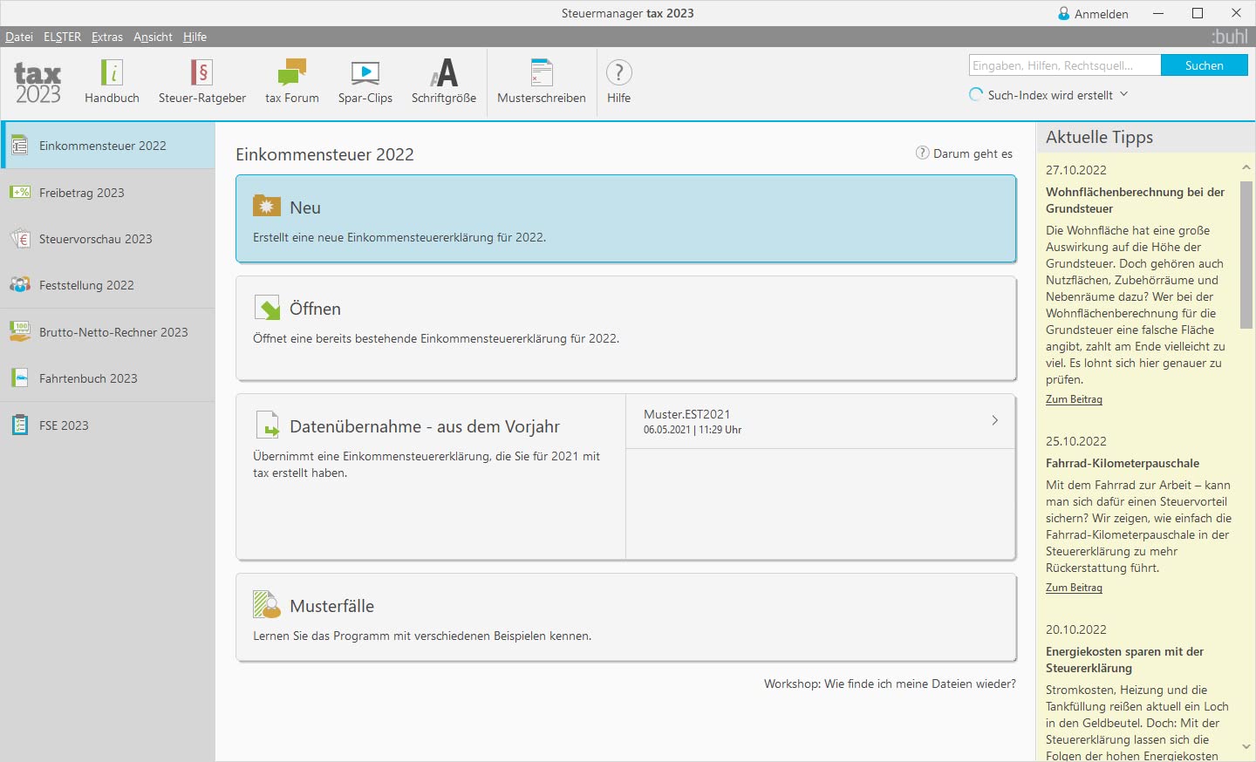Click the tax 2023 logo
1256x762 pixels.
[x=38, y=83]
